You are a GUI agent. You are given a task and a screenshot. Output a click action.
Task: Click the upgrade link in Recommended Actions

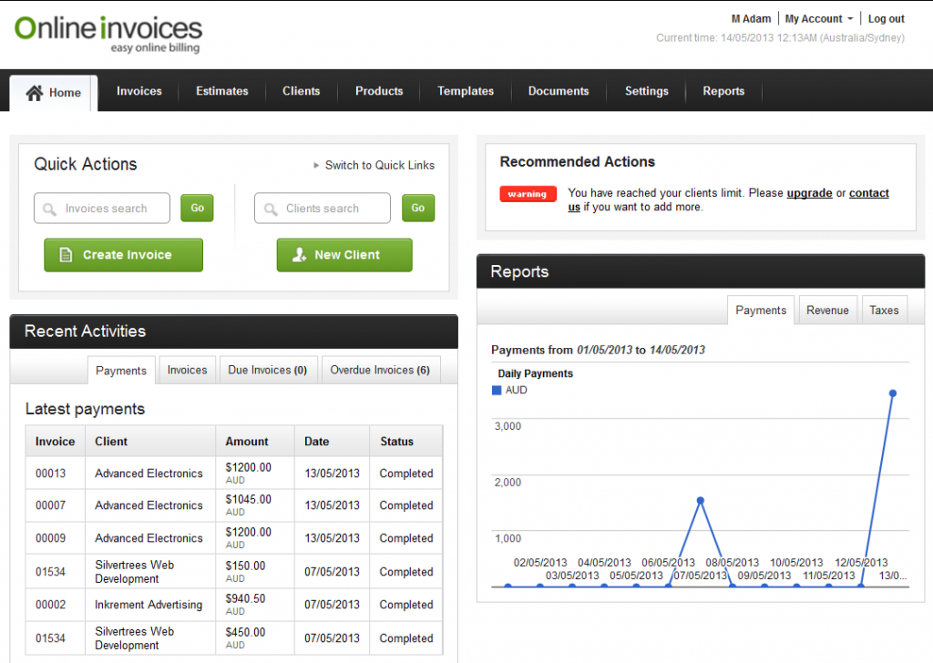tap(811, 193)
